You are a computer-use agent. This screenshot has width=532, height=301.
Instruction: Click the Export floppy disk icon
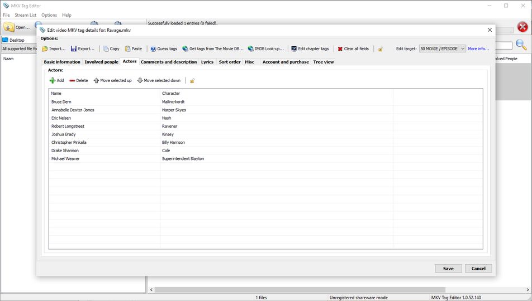74,48
